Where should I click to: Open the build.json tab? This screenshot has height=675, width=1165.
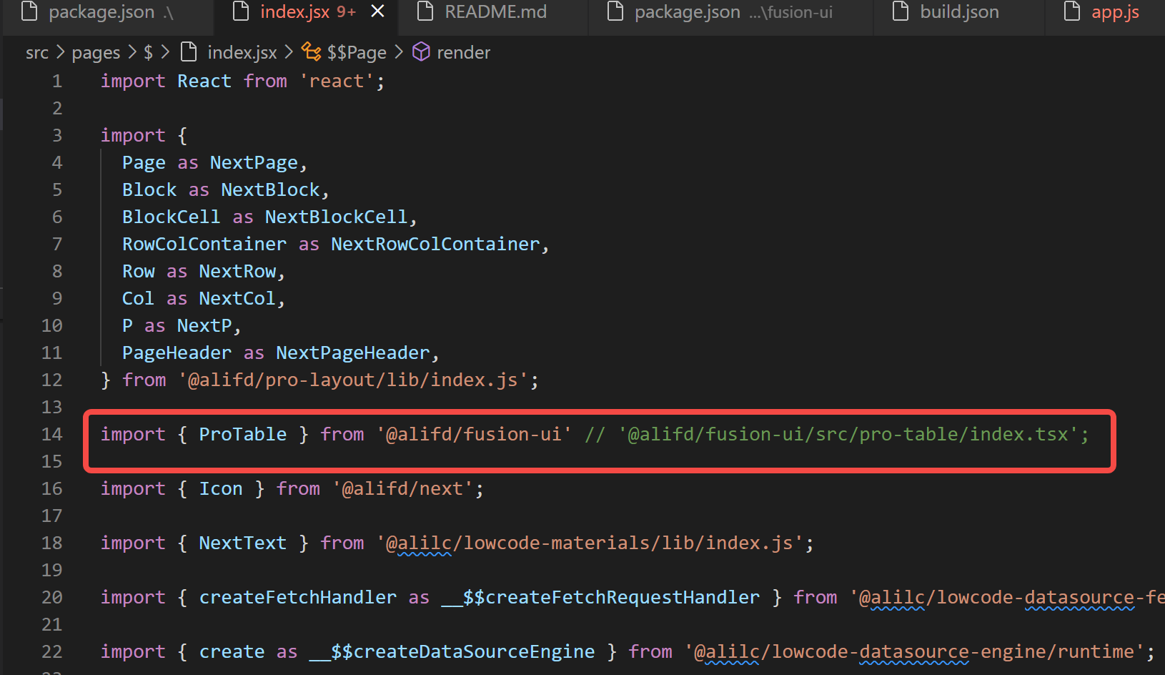point(958,11)
